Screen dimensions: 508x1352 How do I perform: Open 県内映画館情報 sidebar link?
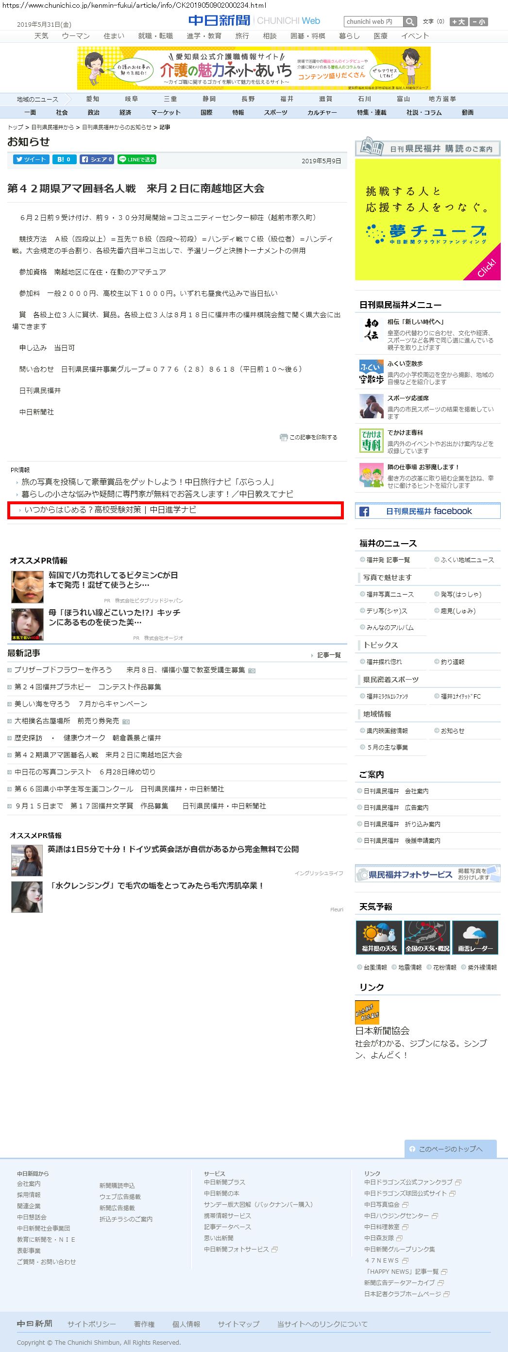click(x=387, y=731)
